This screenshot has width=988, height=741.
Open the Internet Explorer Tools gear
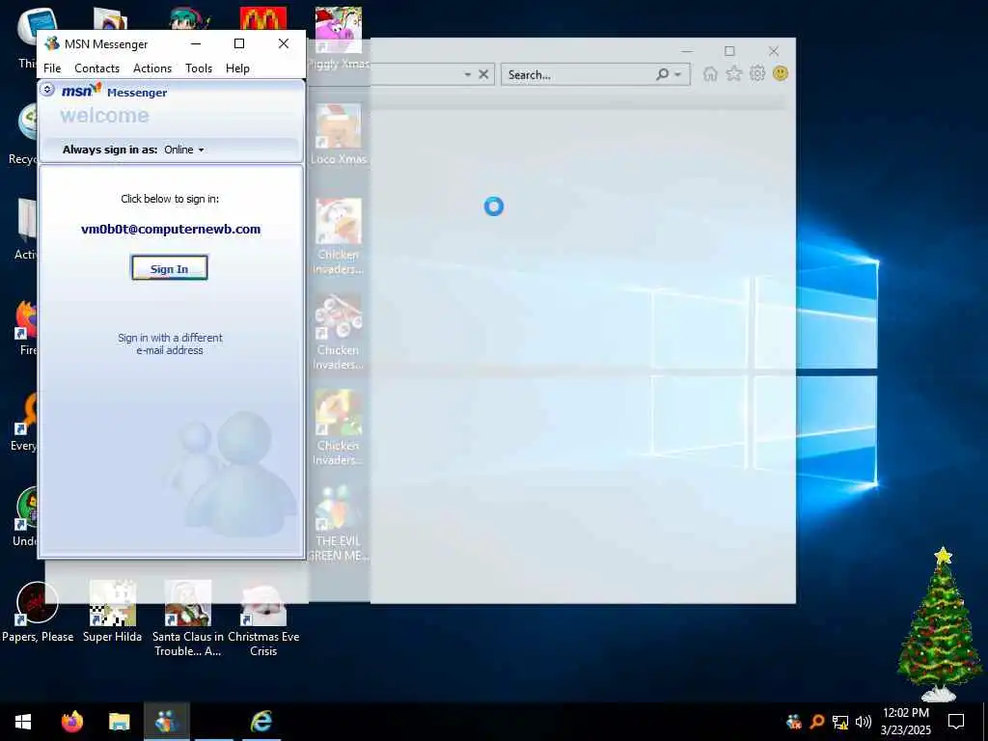pos(757,73)
